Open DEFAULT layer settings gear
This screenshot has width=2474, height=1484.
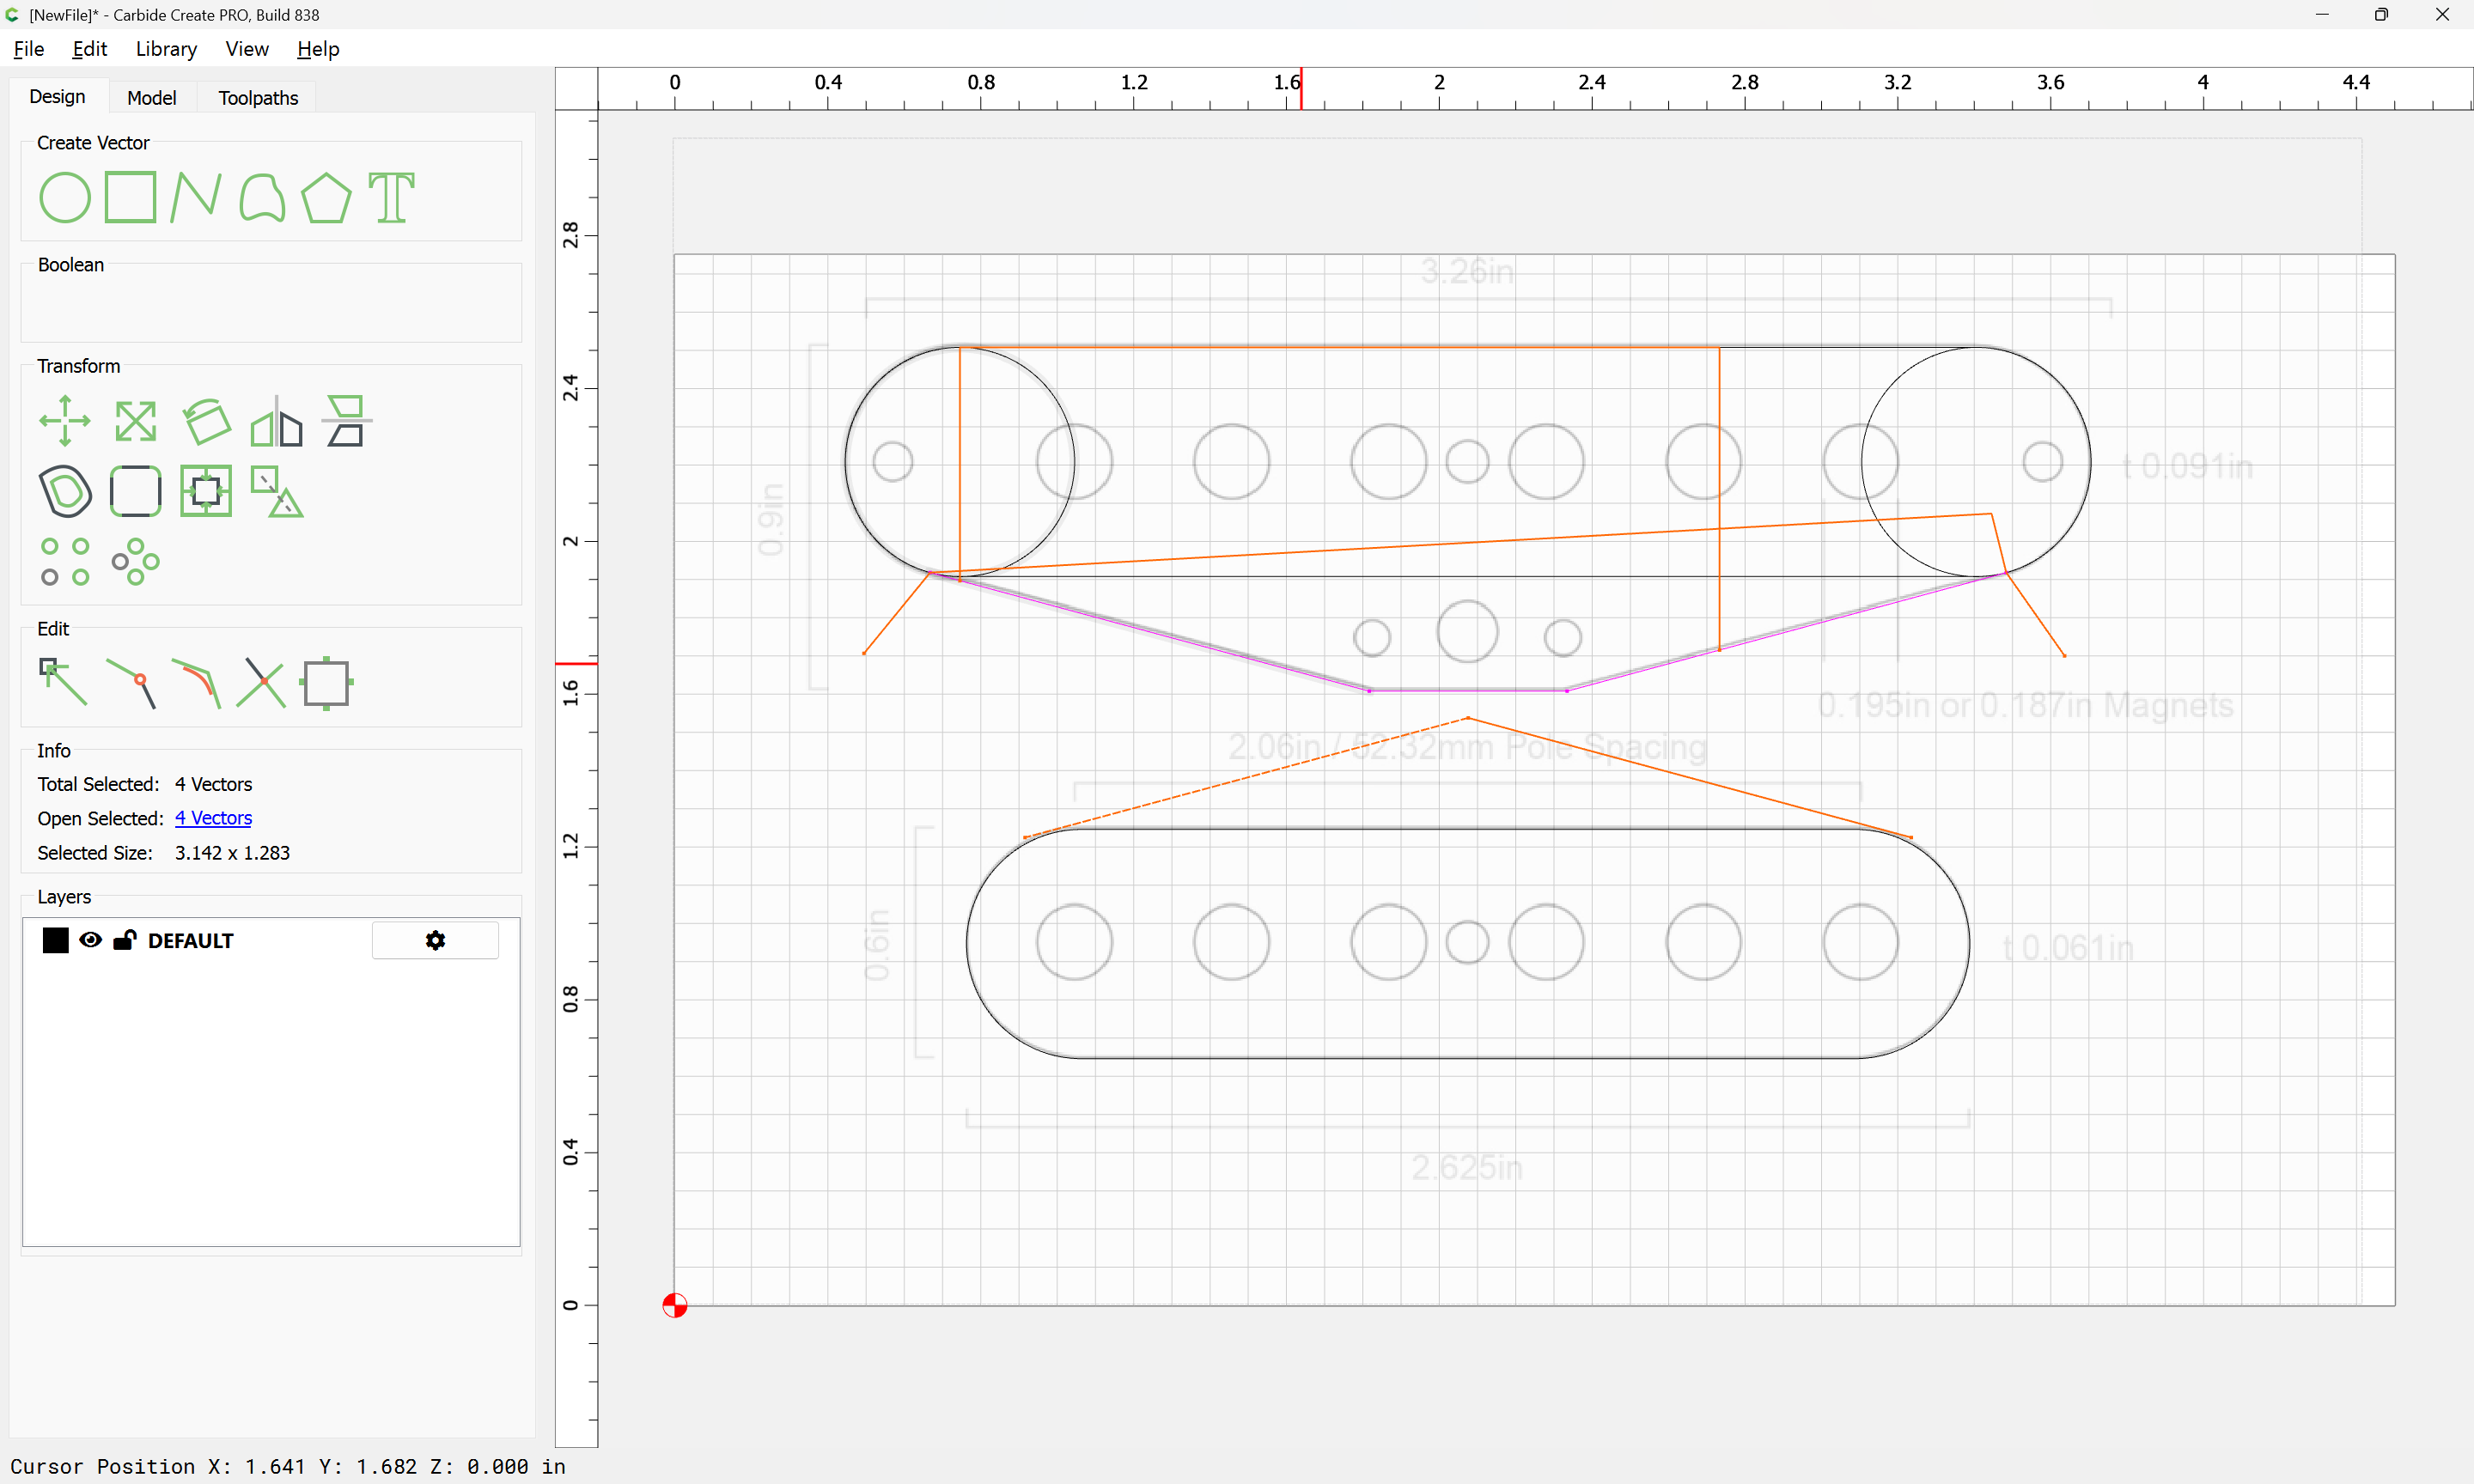pos(435,940)
